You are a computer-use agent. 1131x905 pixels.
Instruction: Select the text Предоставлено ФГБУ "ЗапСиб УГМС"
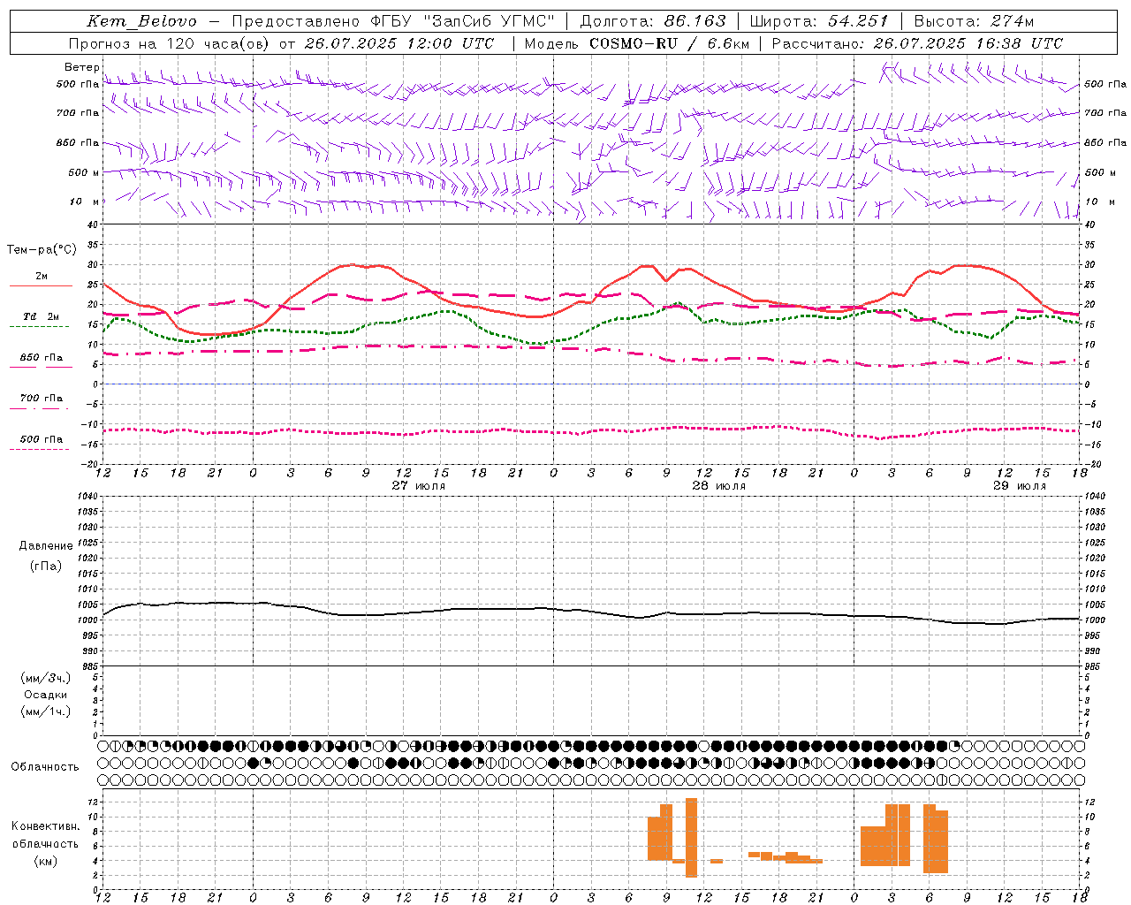click(392, 21)
